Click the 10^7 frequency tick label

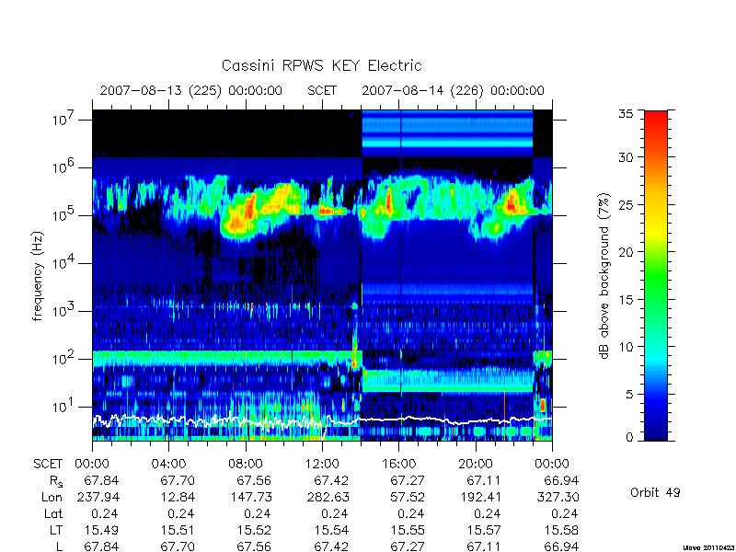[64, 120]
